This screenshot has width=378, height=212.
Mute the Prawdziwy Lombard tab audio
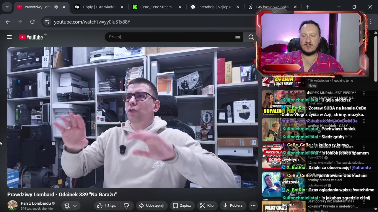click(x=56, y=7)
